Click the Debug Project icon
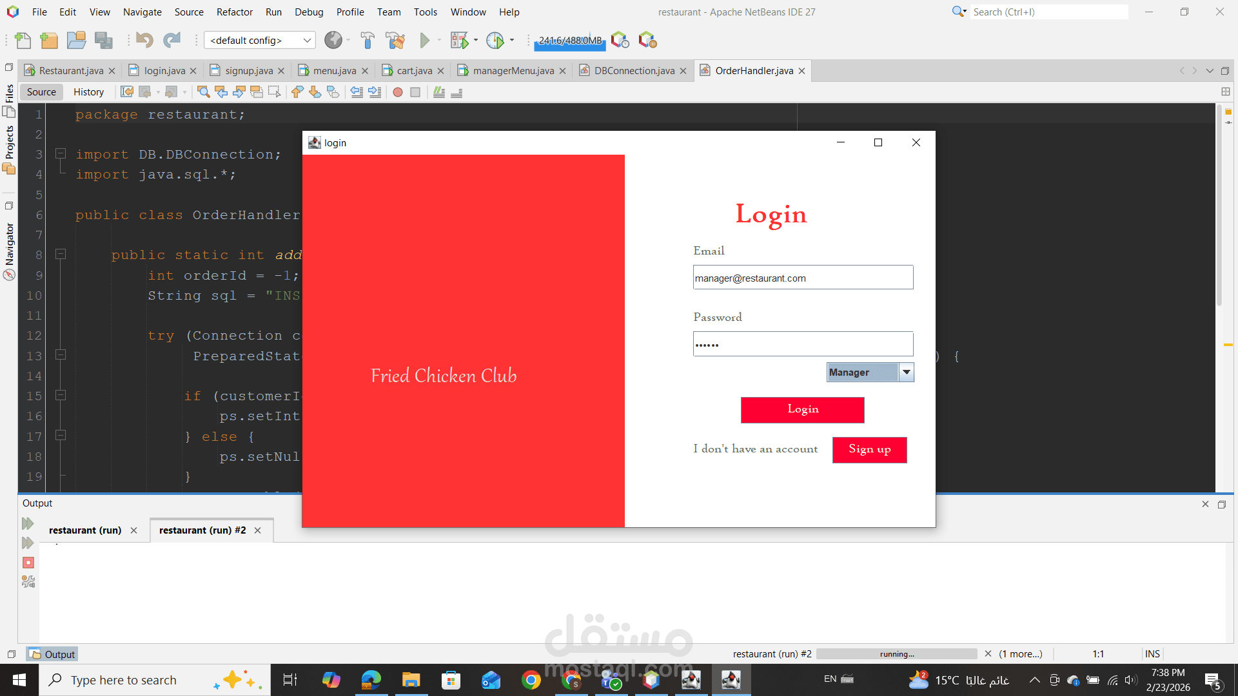This screenshot has height=696, width=1238. point(459,41)
